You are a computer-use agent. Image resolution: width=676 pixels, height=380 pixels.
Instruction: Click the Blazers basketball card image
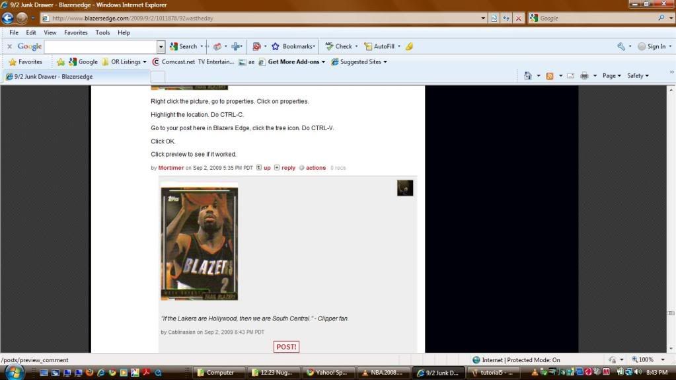[199, 242]
